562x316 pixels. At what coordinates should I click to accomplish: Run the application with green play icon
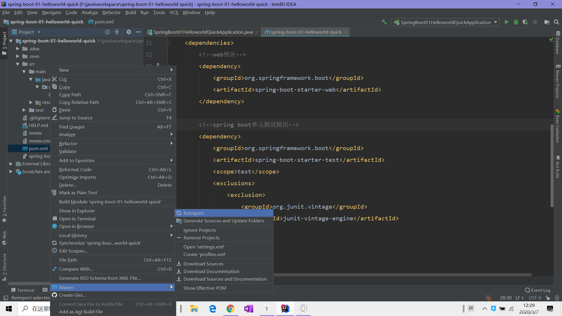[506, 22]
